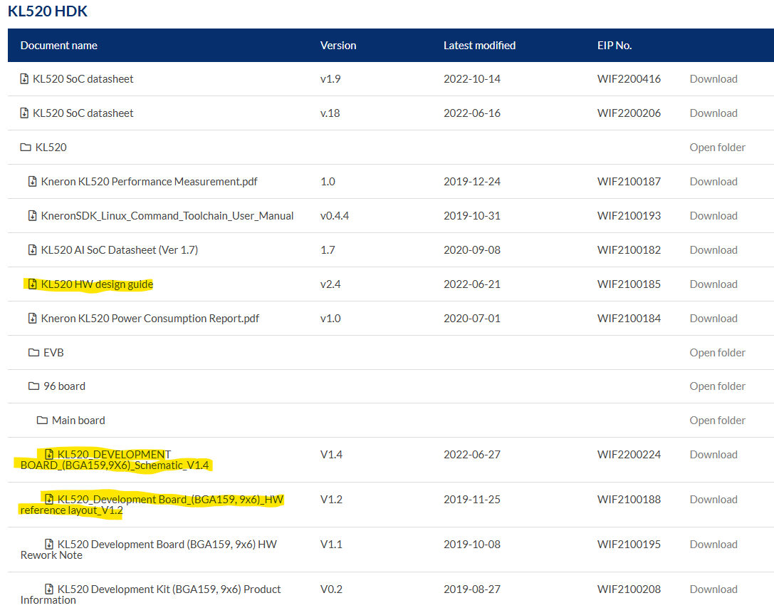The height and width of the screenshot is (608, 774).
Task: Click file icon for HW reference layout_V1.2
Action: (49, 499)
